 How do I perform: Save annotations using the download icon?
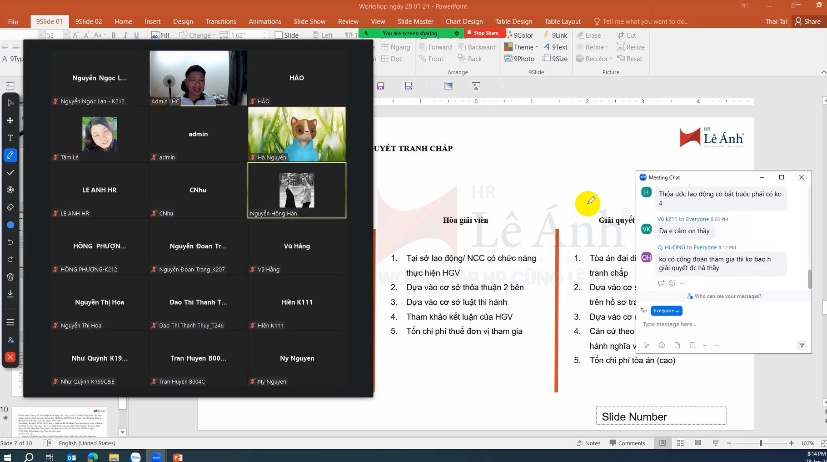point(10,294)
